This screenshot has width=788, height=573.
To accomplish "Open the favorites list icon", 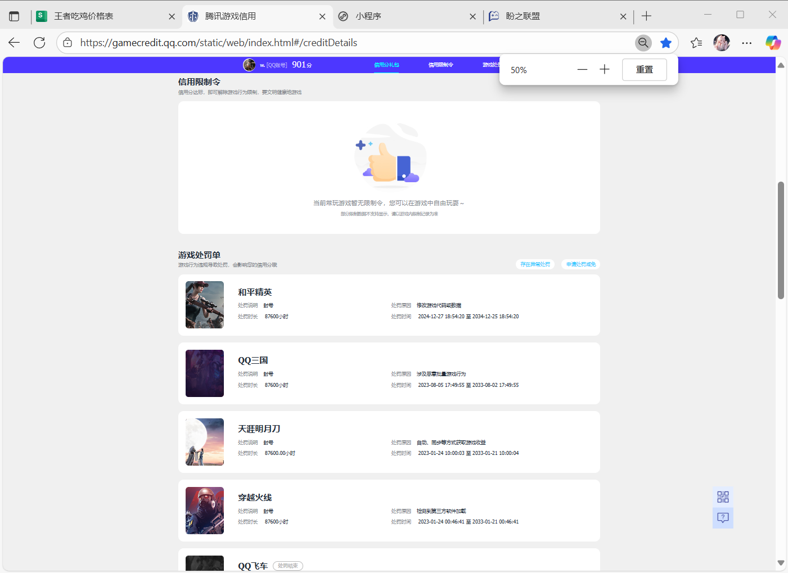I will (x=696, y=43).
